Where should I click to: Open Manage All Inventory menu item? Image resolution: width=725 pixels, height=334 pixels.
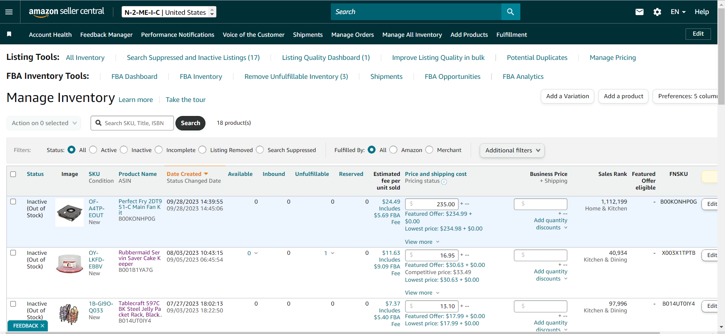412,34
